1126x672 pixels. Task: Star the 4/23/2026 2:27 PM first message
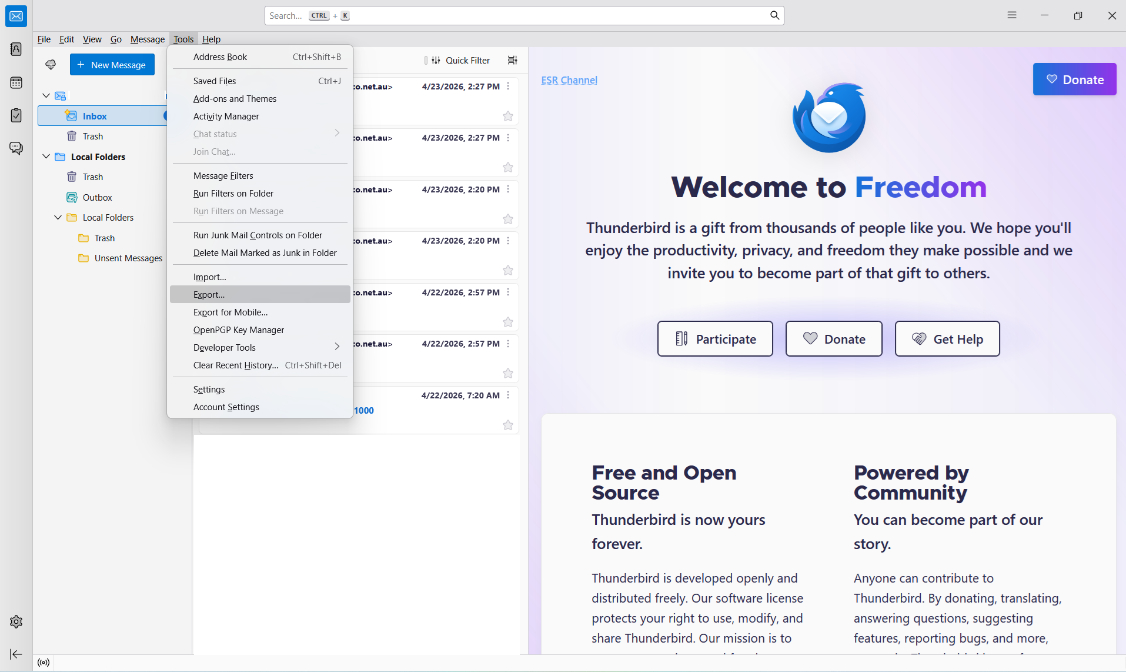[508, 117]
